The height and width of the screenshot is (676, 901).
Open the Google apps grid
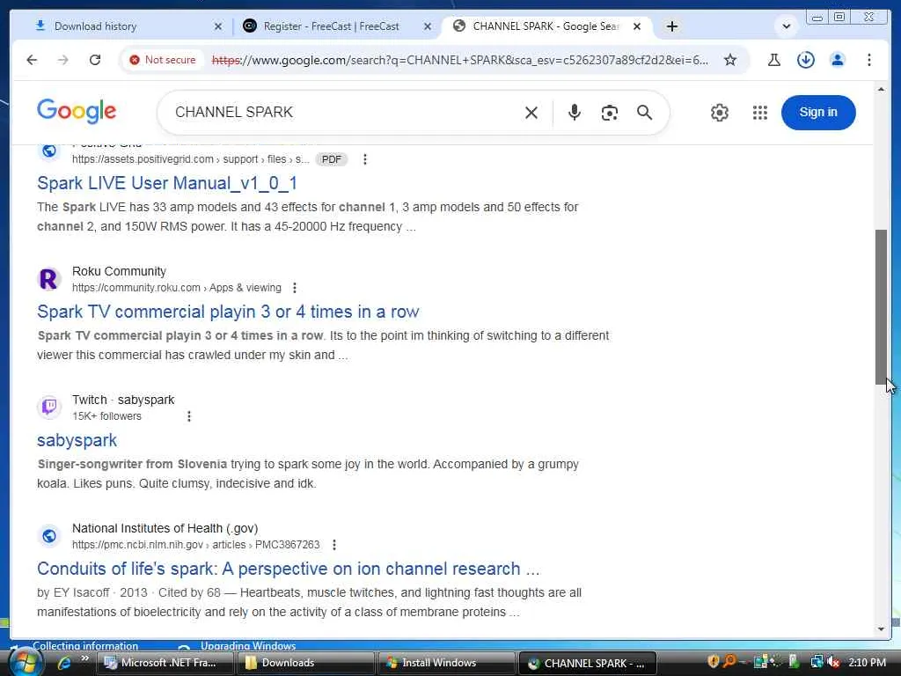tap(760, 113)
